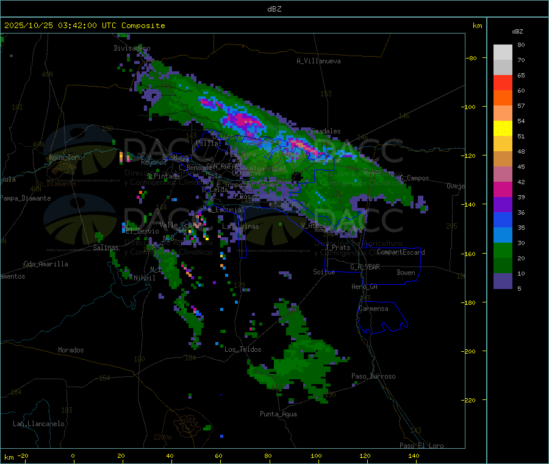Select the Nihuil location label

pos(145,278)
